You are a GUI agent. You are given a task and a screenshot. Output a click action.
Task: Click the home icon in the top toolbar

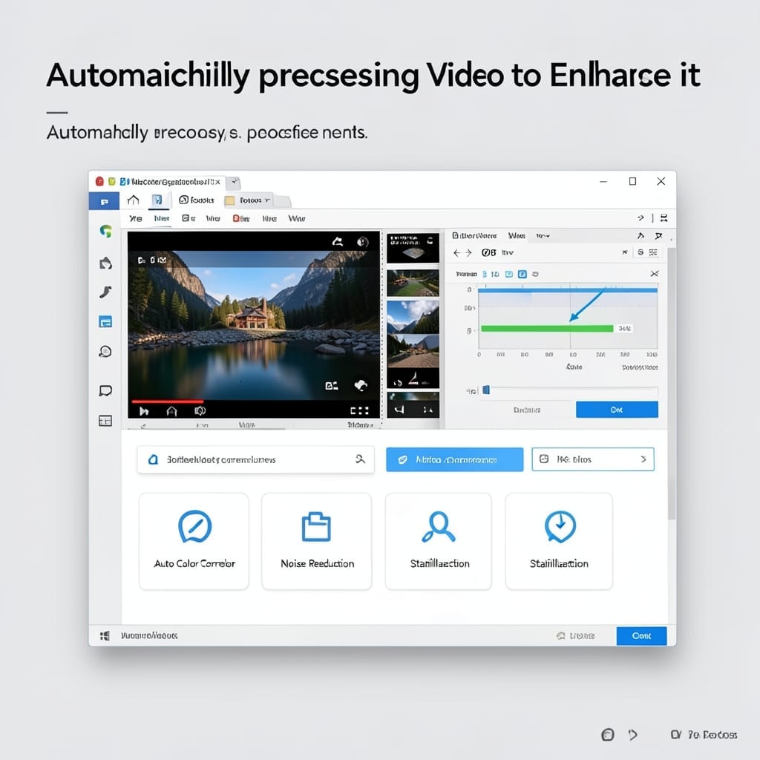(x=134, y=200)
